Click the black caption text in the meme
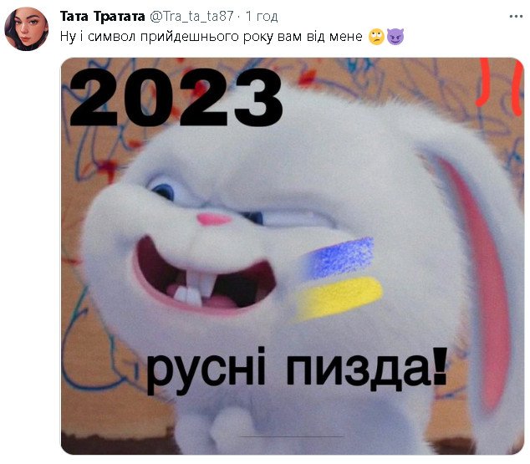Viewport: 530px width, 464px height. pyautogui.click(x=297, y=371)
